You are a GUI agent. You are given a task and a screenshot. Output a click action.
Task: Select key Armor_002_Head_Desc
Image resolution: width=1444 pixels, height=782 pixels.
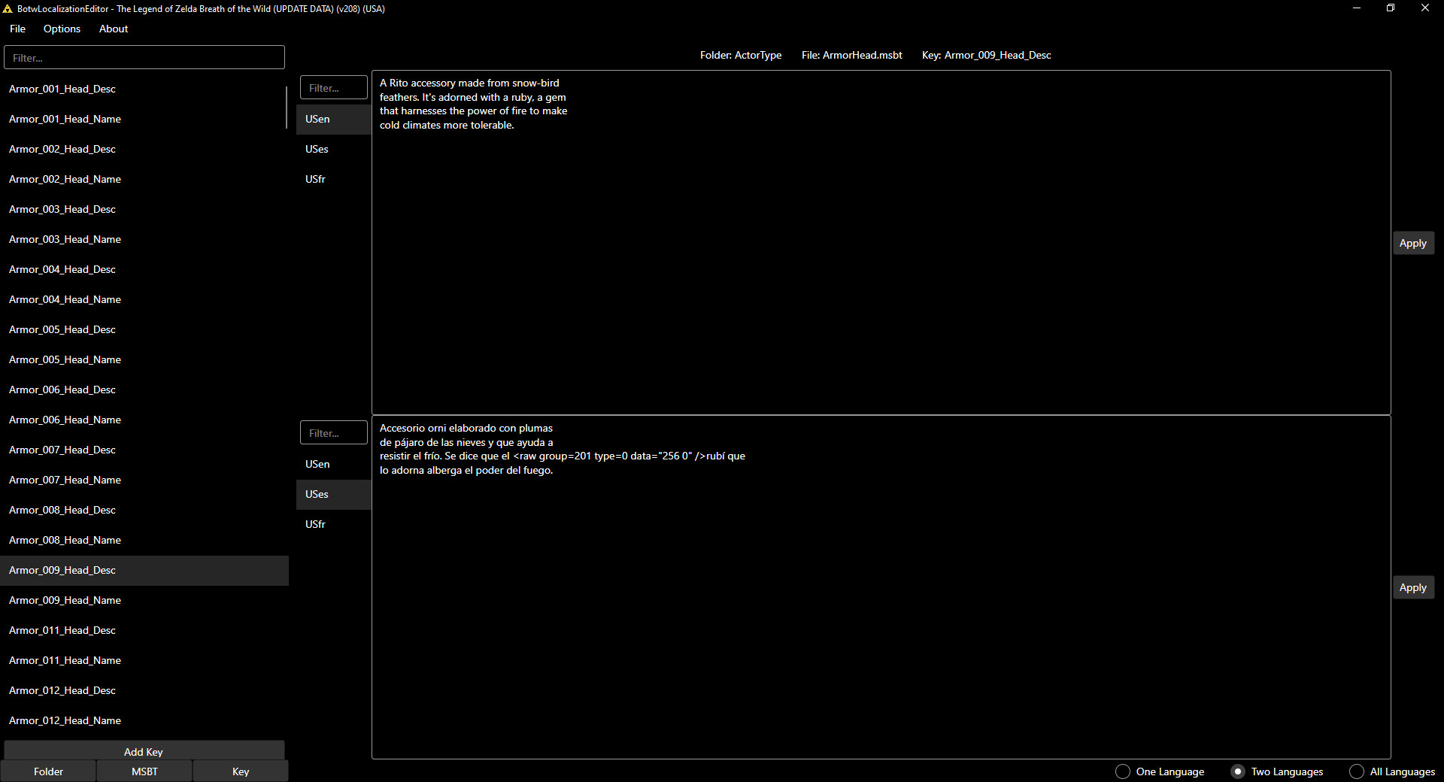coord(144,149)
